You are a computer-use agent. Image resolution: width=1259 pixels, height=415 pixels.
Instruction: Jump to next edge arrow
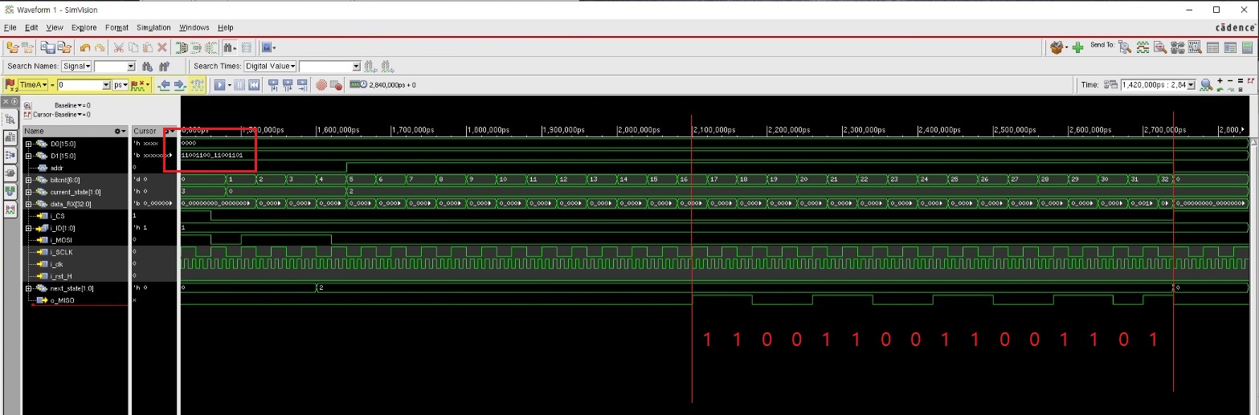[x=180, y=84]
